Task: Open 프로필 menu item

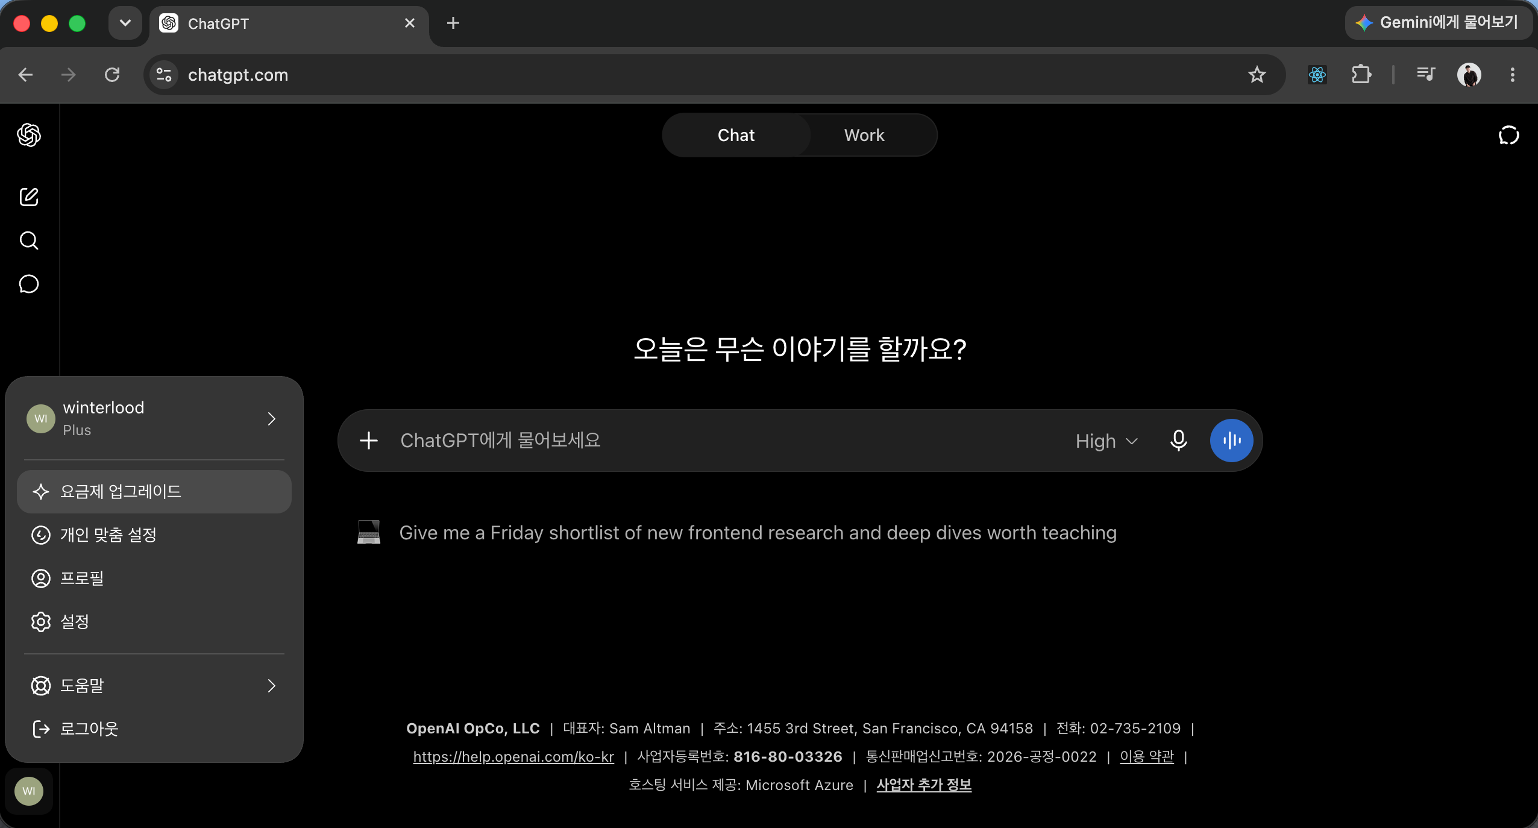Action: coord(153,578)
